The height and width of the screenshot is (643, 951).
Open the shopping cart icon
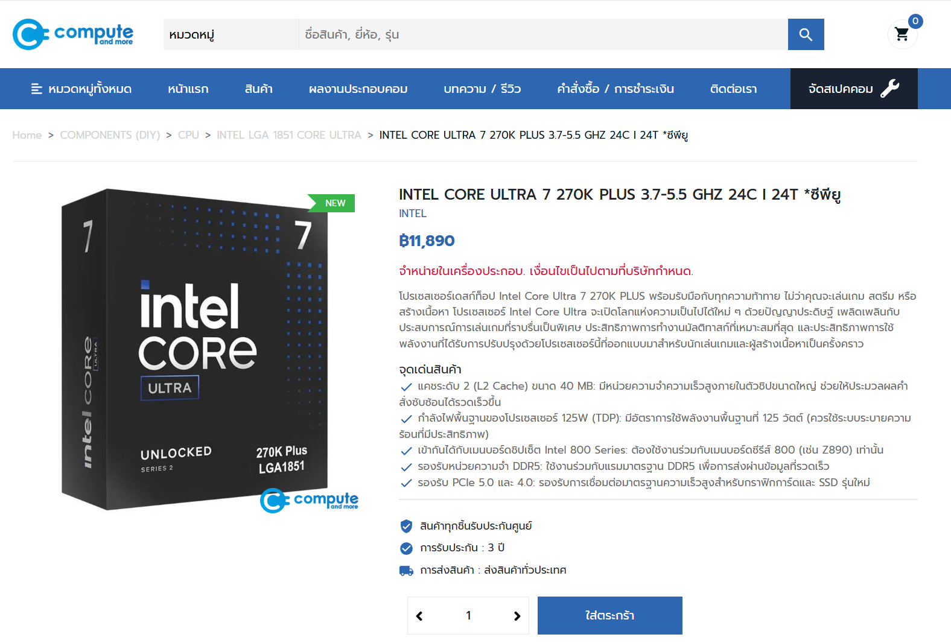coord(902,34)
